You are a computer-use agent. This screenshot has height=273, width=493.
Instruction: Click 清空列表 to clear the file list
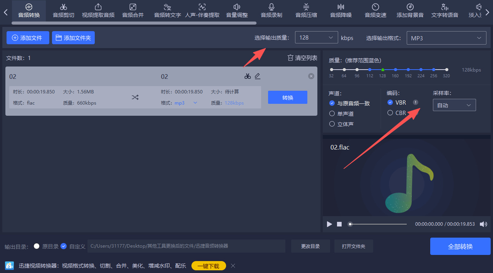pos(303,58)
